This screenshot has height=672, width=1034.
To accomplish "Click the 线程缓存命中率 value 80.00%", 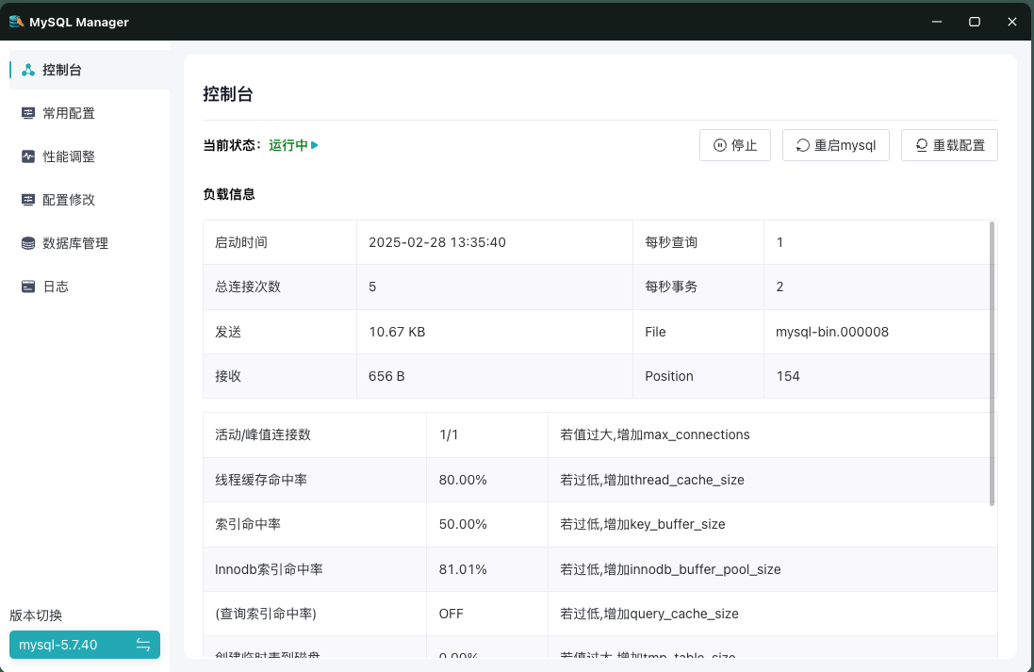I will [463, 480].
